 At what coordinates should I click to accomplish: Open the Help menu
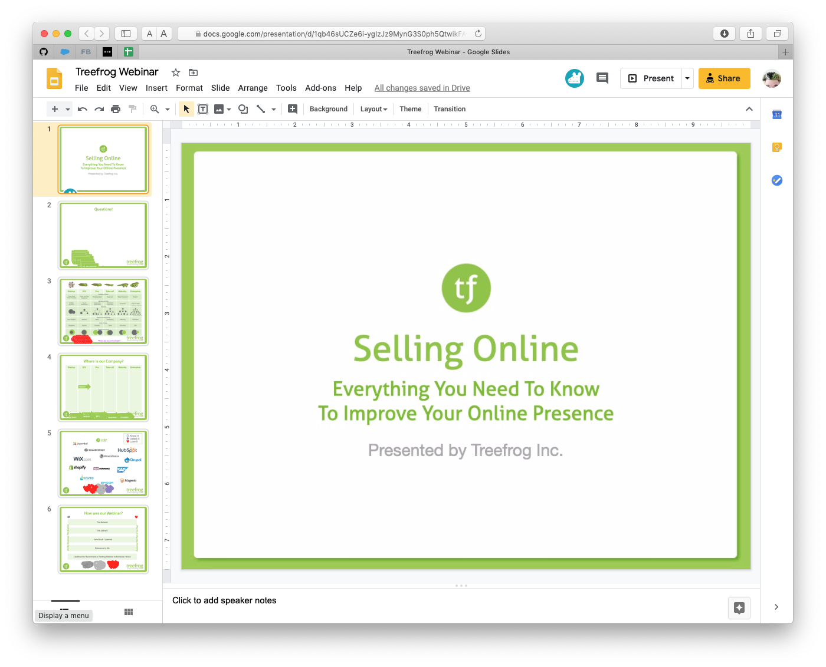coord(353,88)
